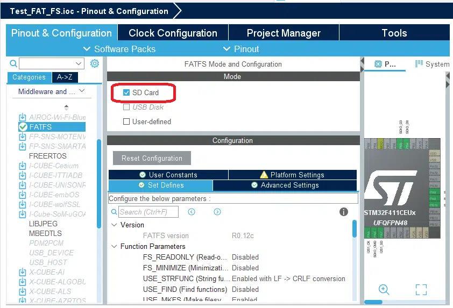Click the pinout view horizontal scrollbar

(x=373, y=302)
